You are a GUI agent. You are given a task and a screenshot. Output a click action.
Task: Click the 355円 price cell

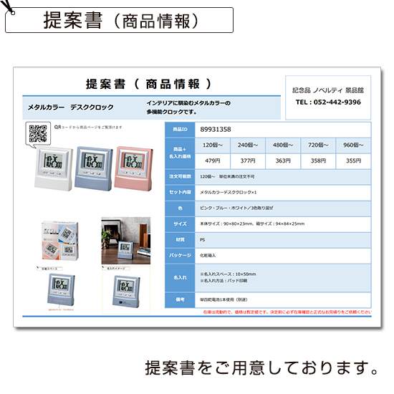click(353, 160)
